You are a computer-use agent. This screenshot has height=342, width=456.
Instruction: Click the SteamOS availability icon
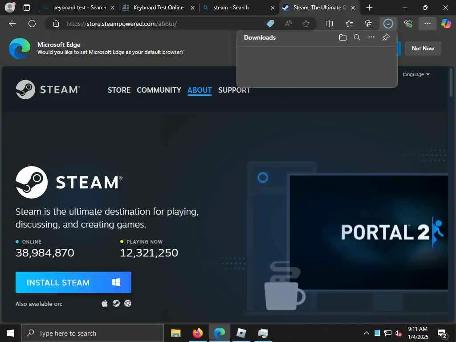click(116, 304)
